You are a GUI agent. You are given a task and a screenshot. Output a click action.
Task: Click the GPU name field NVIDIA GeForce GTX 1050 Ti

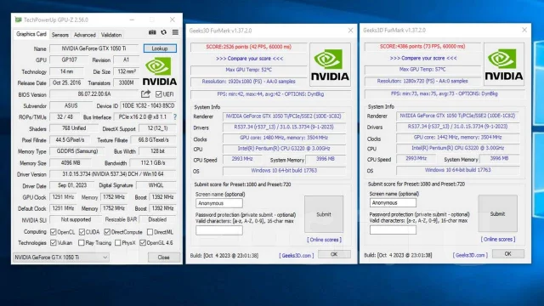[93, 48]
